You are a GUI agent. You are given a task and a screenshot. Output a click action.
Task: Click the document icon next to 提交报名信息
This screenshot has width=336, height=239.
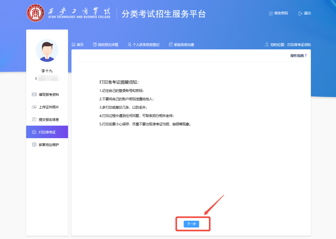coord(34,119)
